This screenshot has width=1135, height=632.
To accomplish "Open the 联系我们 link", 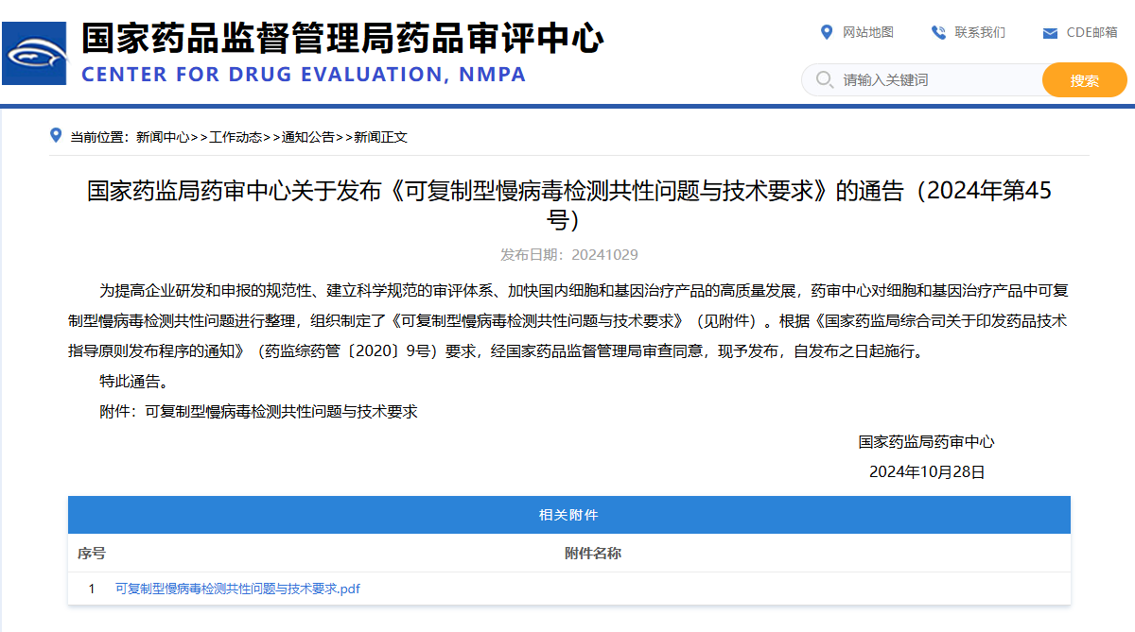I will click(x=980, y=33).
